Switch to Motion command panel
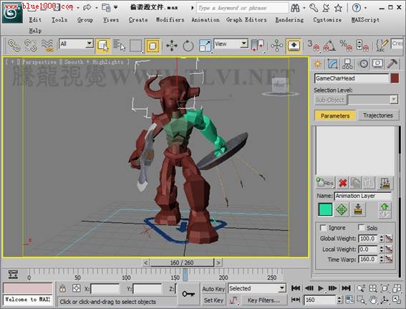Image resolution: width=406 pixels, height=309 pixels. tap(363, 64)
